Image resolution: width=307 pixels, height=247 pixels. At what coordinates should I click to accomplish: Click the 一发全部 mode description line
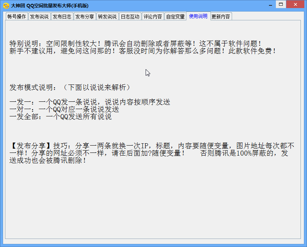pos(60,117)
